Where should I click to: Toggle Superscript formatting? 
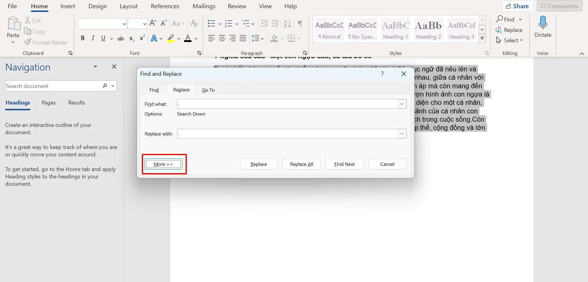(142, 38)
